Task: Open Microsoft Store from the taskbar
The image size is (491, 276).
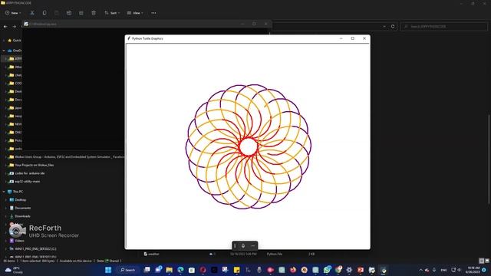Action: (x=192, y=270)
